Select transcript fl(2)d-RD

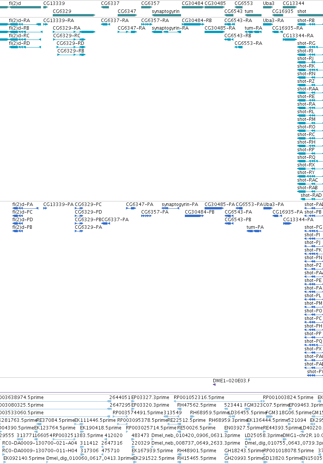point(19,43)
